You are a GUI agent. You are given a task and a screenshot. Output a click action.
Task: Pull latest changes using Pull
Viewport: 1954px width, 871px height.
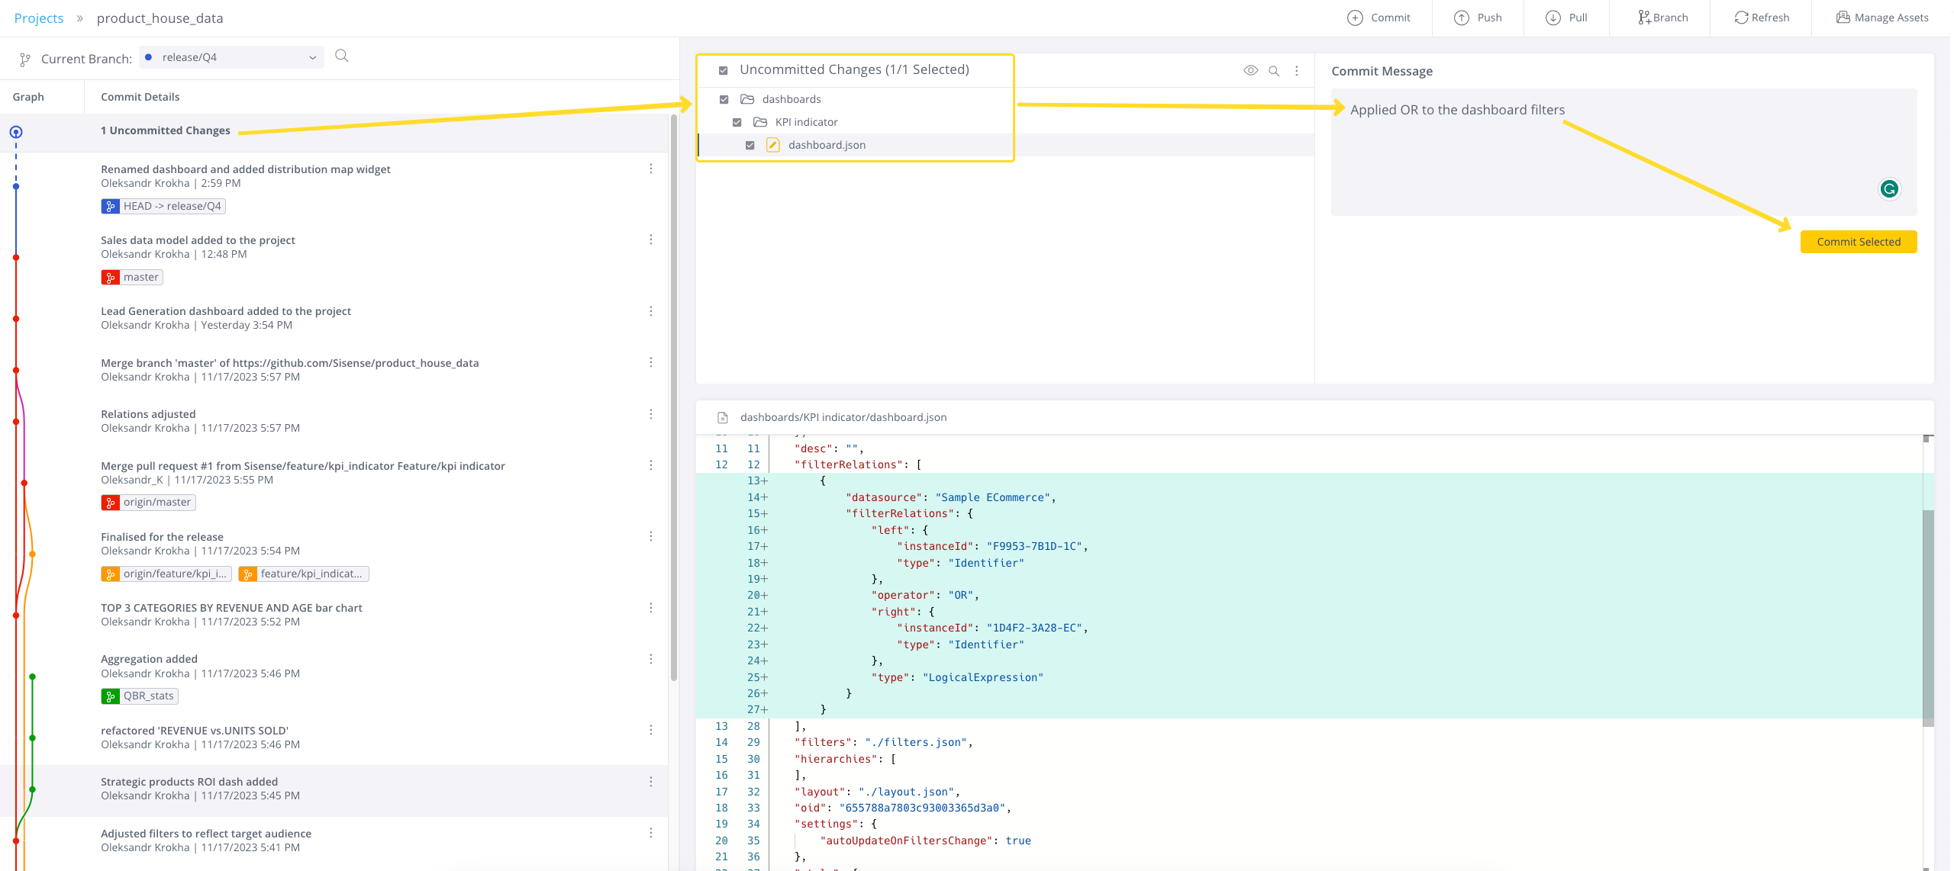tap(1566, 18)
